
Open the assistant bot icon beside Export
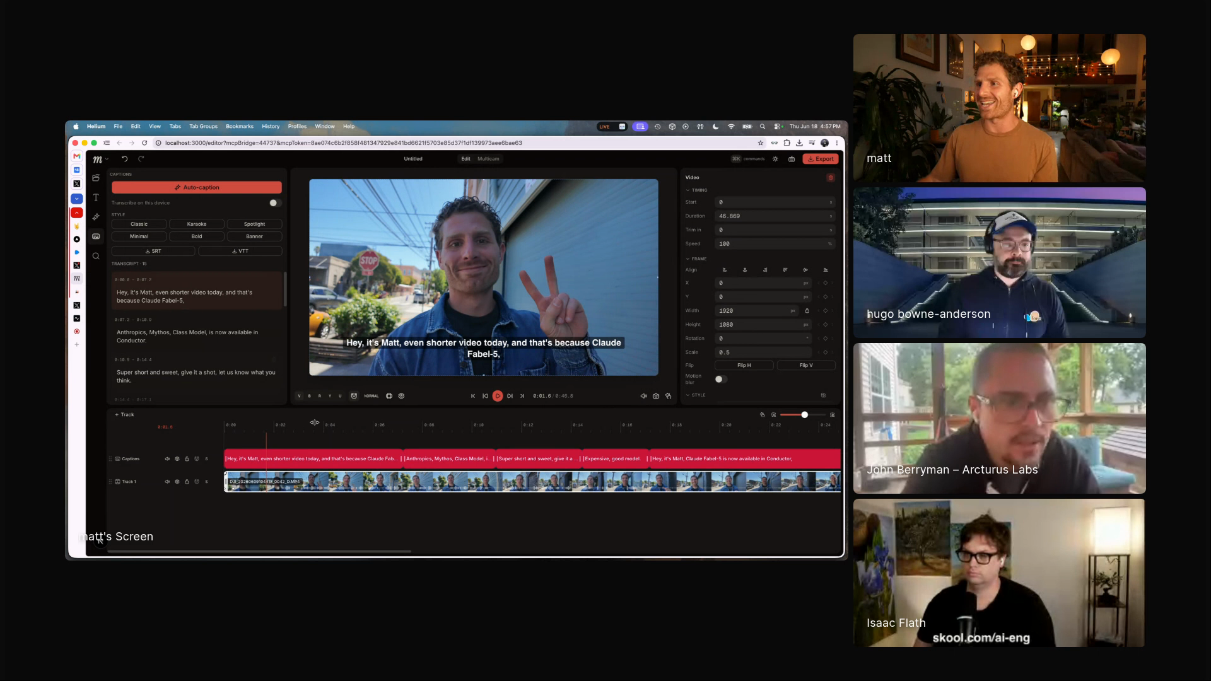792,159
